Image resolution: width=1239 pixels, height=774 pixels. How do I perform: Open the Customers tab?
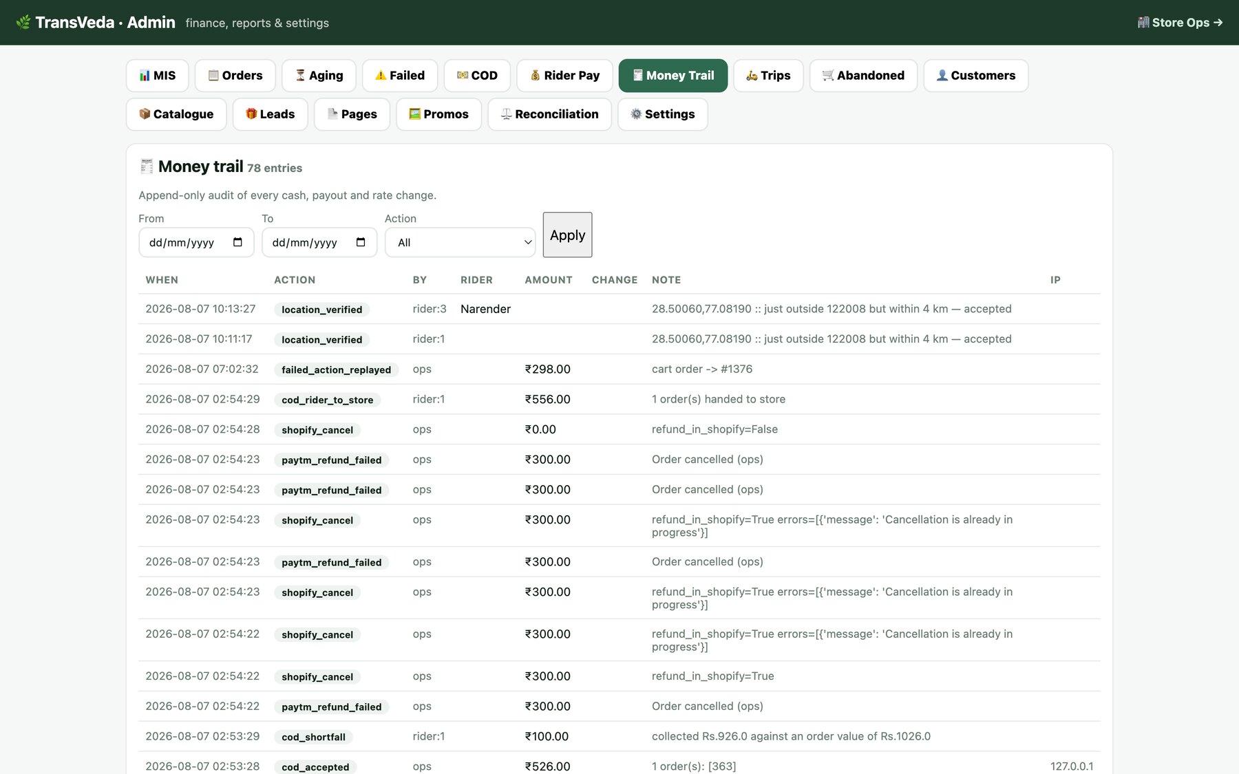pyautogui.click(x=975, y=76)
